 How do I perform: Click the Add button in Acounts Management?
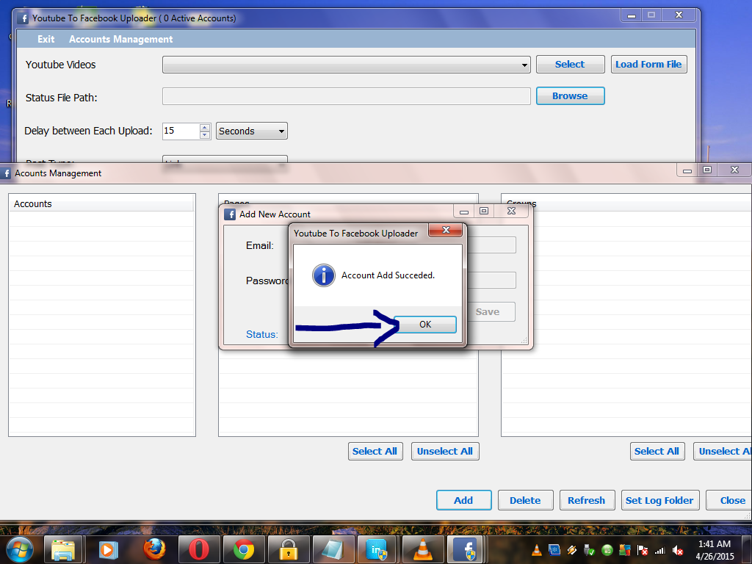[x=463, y=500]
